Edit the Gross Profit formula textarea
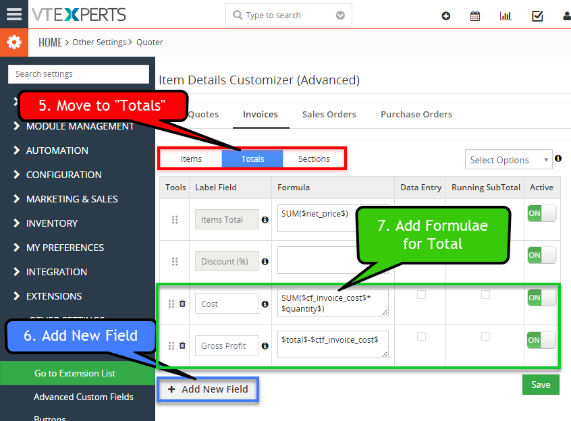 pyautogui.click(x=333, y=344)
